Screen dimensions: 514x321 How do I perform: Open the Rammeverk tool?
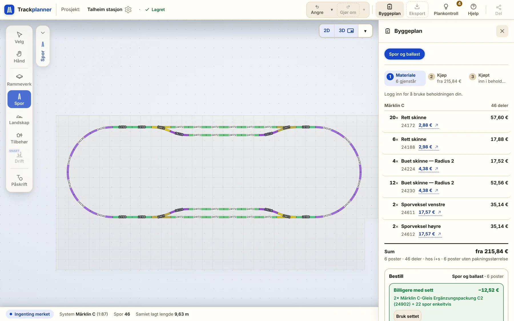tap(19, 80)
